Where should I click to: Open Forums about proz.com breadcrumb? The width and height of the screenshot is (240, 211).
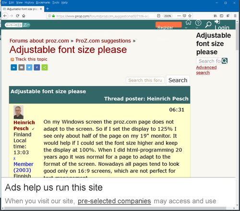(39, 41)
